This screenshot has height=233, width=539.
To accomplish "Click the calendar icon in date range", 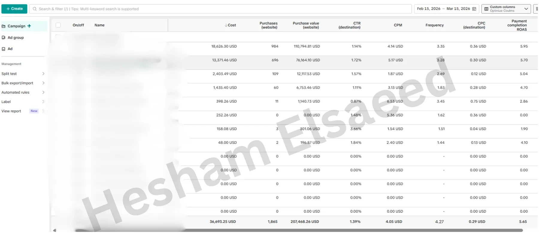I will (x=474, y=9).
